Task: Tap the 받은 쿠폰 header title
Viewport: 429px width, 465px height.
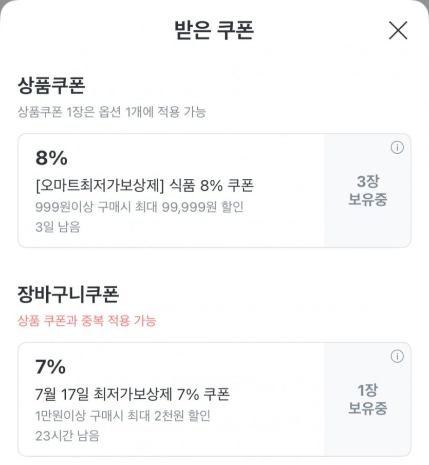Action: click(x=214, y=31)
